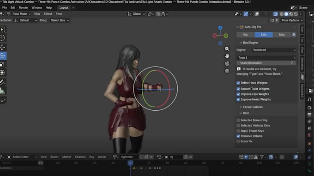
Task: Switch orthographic/perspective grid icon
Action: [227, 71]
